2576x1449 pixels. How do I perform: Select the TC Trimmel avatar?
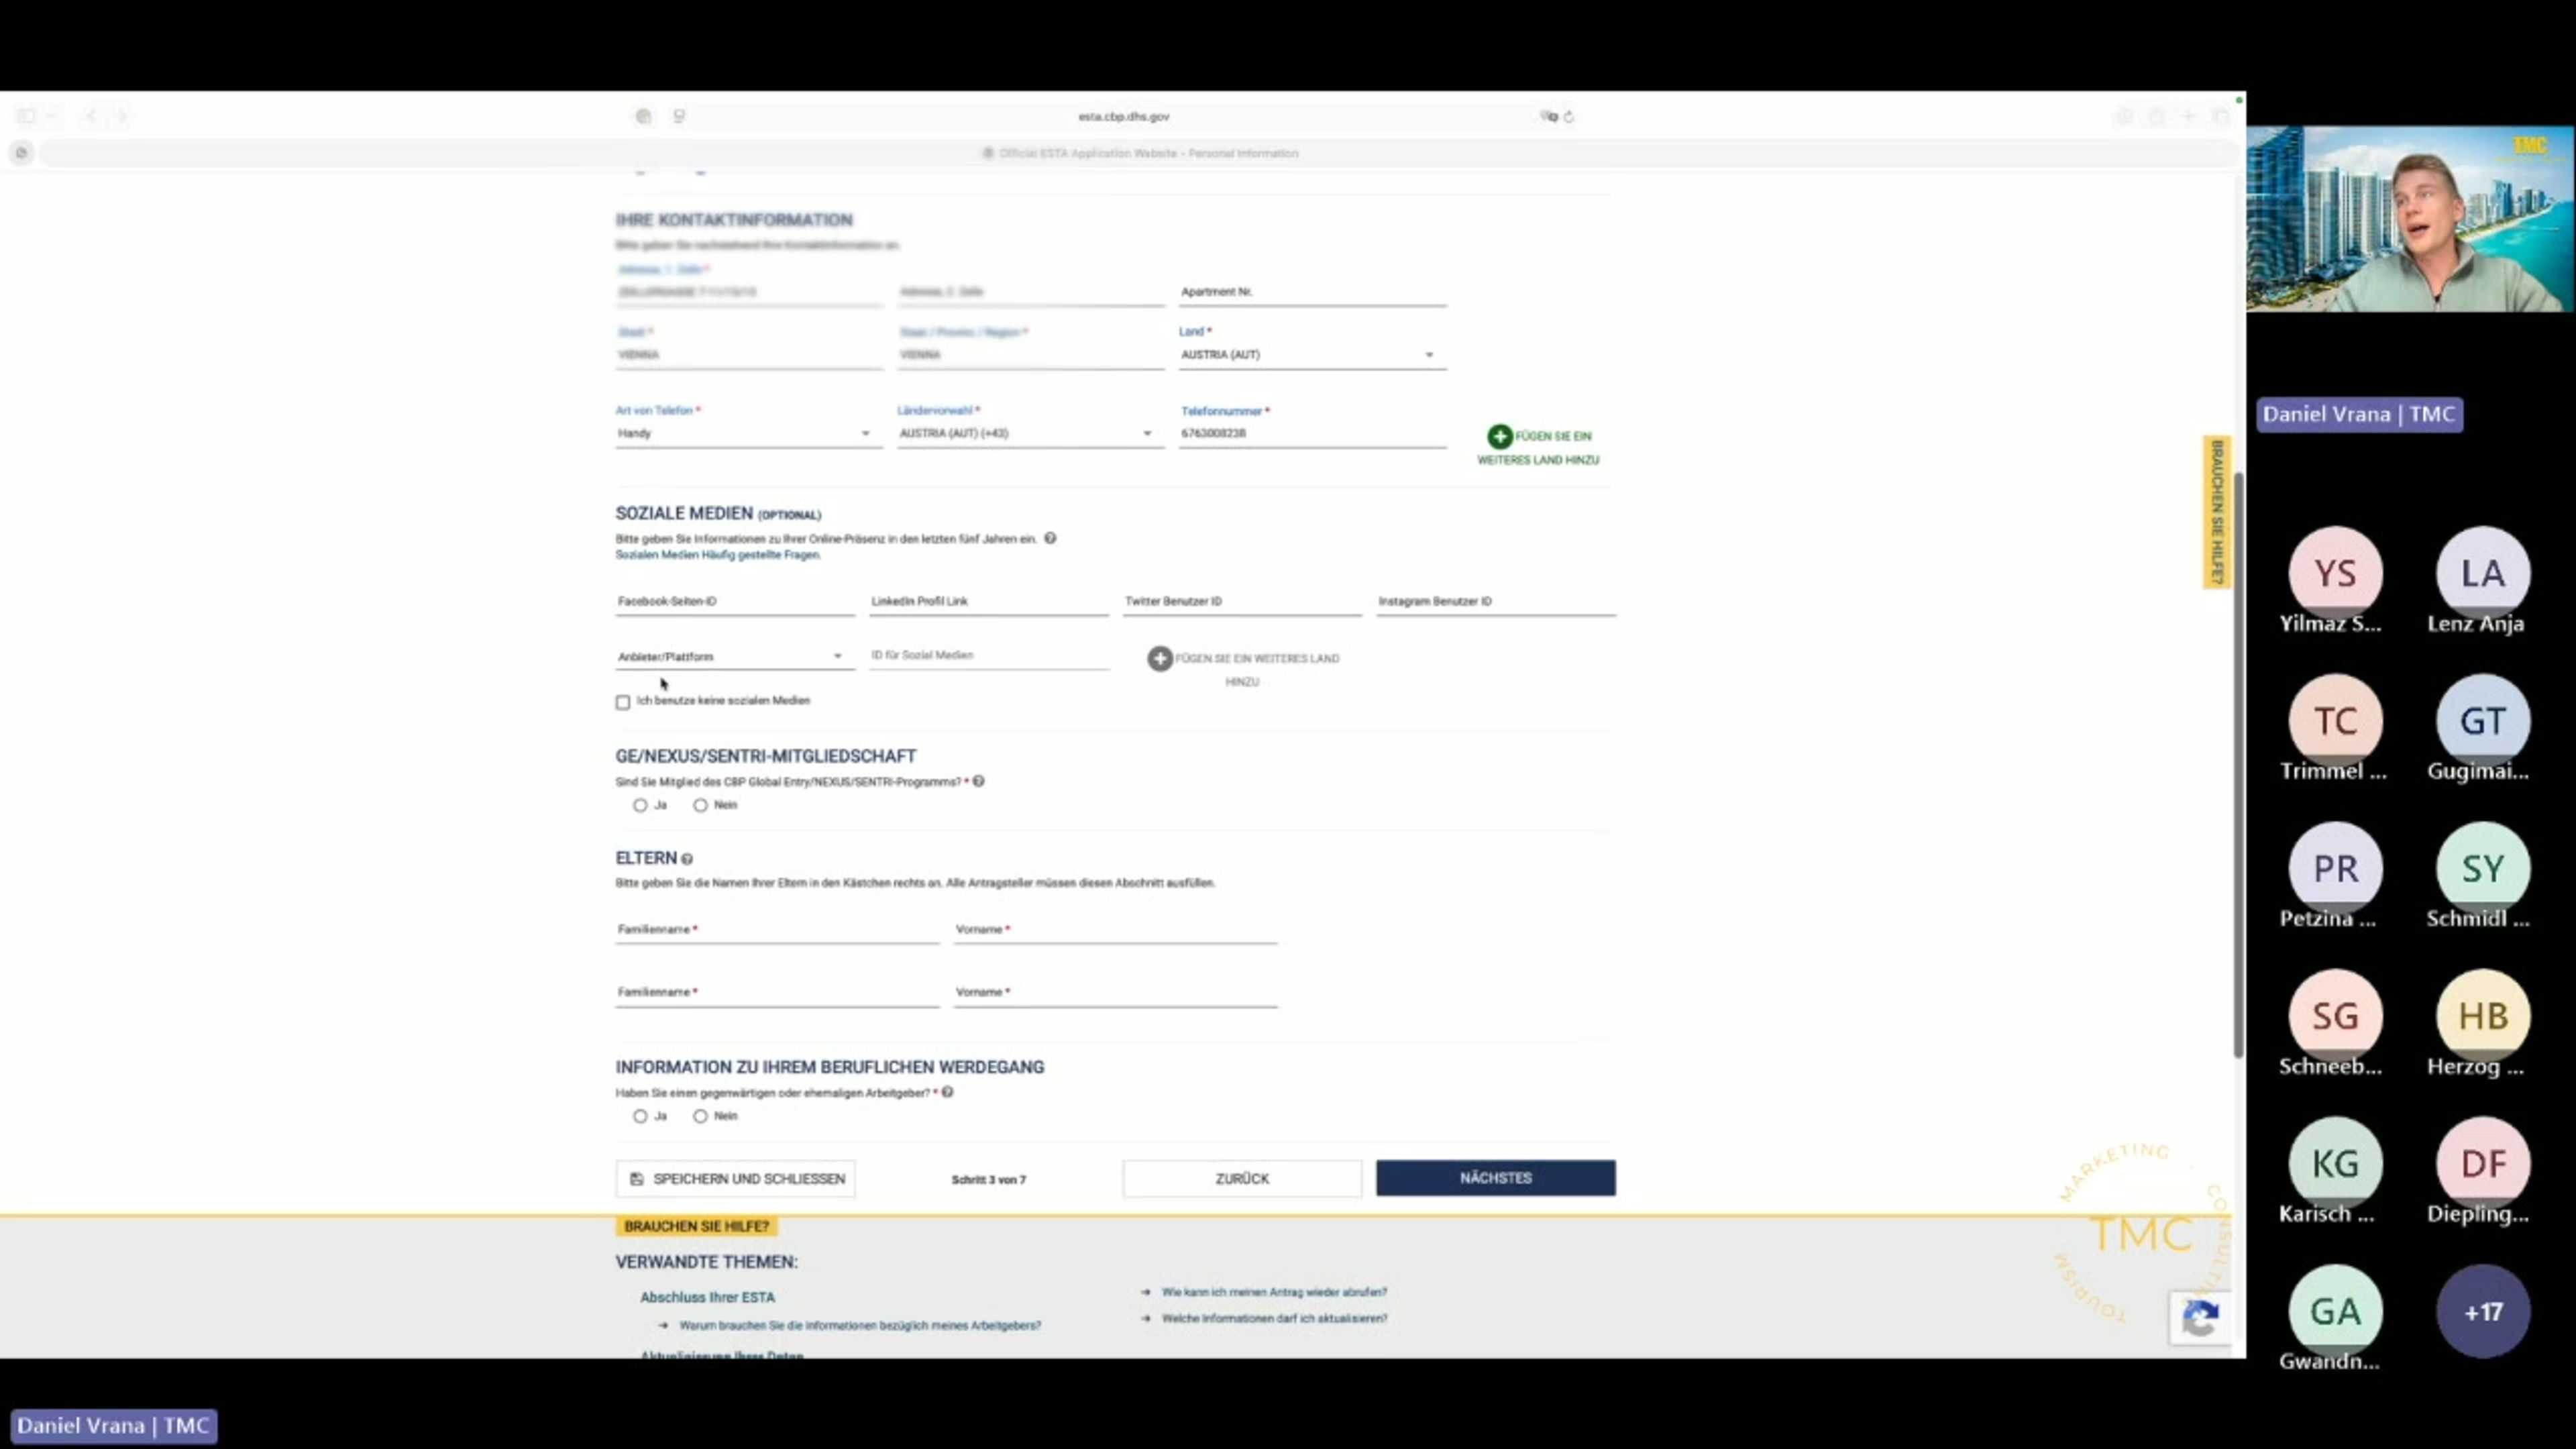pos(2335,721)
